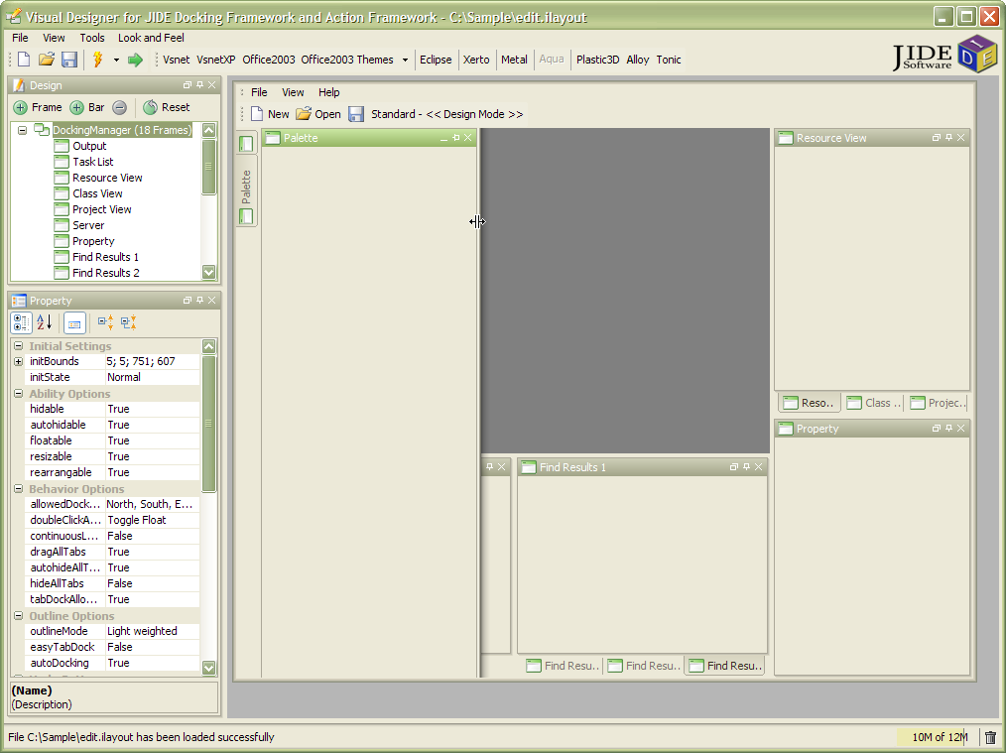Collapse the Outline Options category

click(x=19, y=616)
